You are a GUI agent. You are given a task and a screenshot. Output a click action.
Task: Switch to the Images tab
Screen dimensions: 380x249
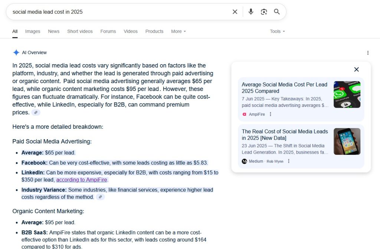coord(33,31)
